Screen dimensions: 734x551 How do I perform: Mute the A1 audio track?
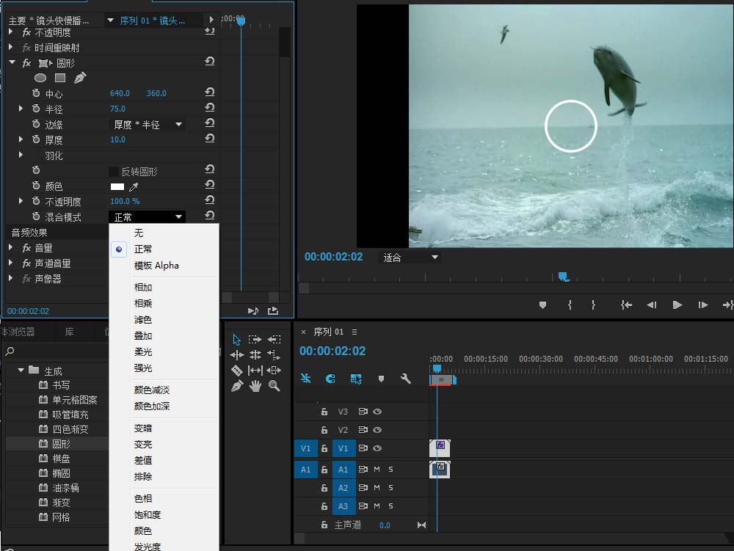(x=377, y=469)
